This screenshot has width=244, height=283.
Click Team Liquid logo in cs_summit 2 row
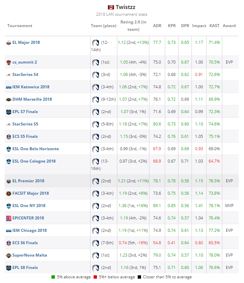[x=96, y=63]
